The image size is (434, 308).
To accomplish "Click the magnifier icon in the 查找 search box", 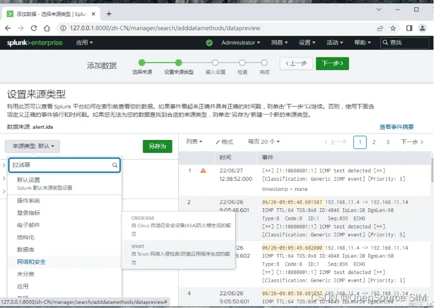I will tap(385, 42).
